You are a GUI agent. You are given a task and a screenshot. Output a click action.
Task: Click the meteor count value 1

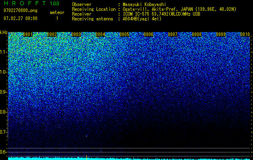point(57,18)
